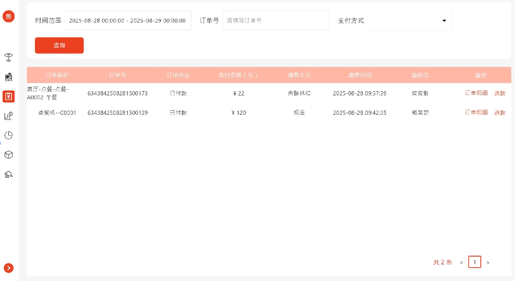The height and width of the screenshot is (281, 515).
Task: Open the cash register sidebar icon
Action: [8, 77]
